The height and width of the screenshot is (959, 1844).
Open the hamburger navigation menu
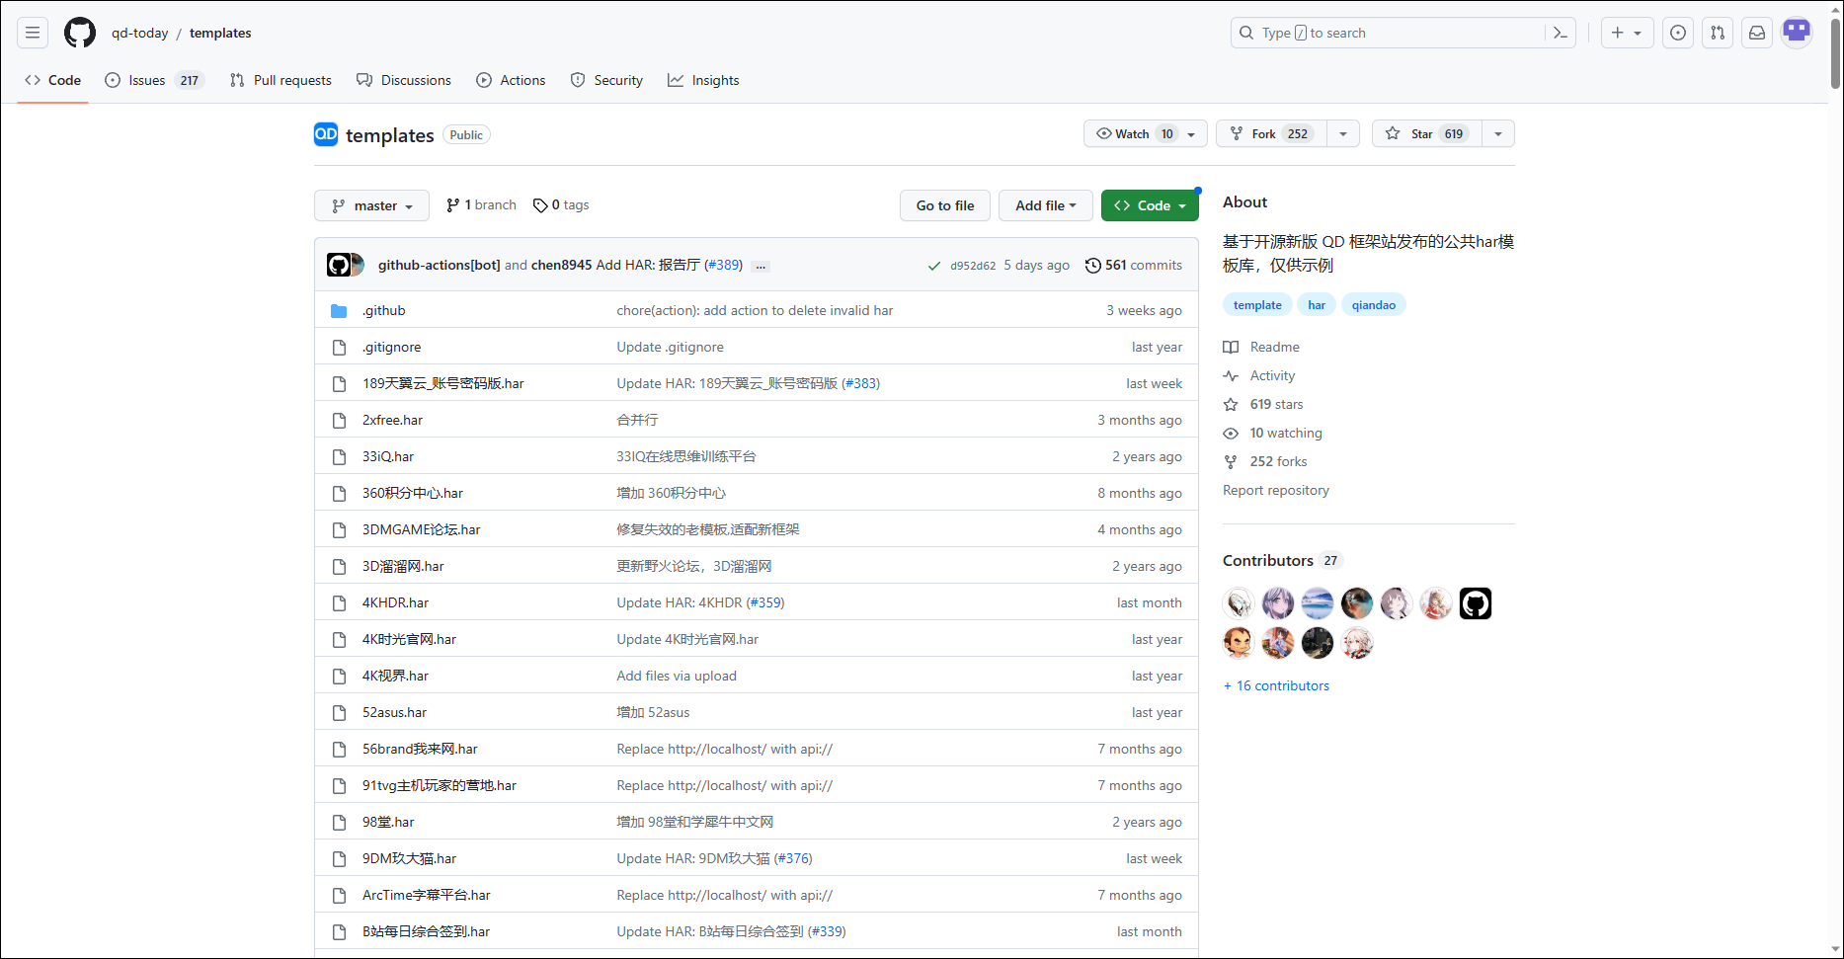pyautogui.click(x=33, y=33)
